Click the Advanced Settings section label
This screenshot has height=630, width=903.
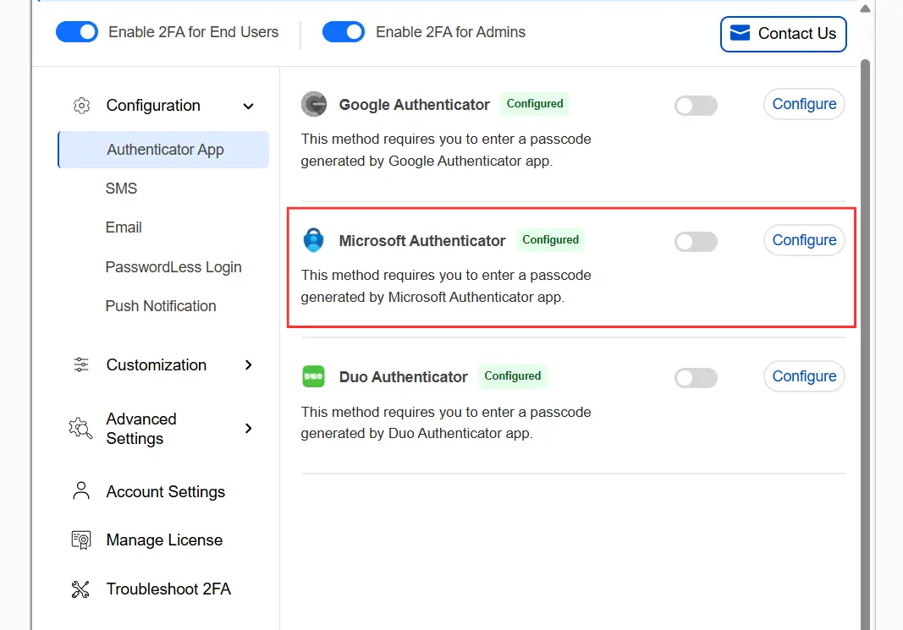tap(141, 429)
